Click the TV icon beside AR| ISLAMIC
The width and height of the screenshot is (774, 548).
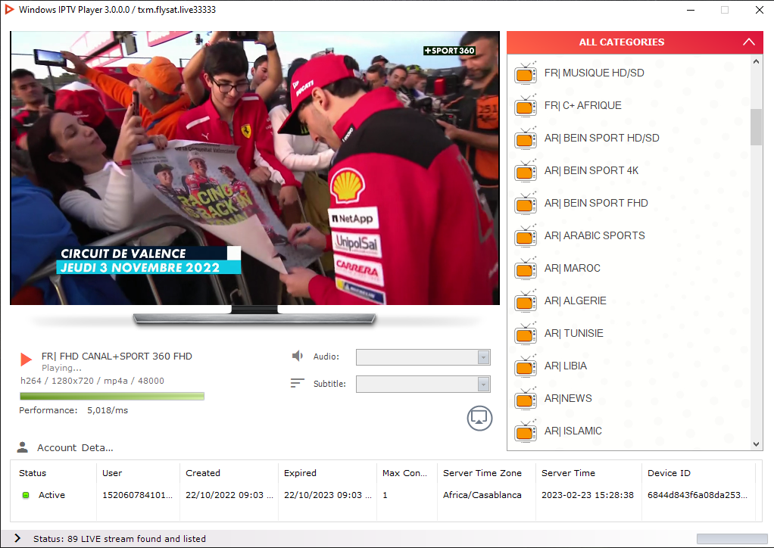pos(526,432)
